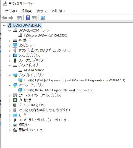This screenshot has height=148, width=133.
Task: Select the プロセッサ label
Action: (x=25, y=100)
